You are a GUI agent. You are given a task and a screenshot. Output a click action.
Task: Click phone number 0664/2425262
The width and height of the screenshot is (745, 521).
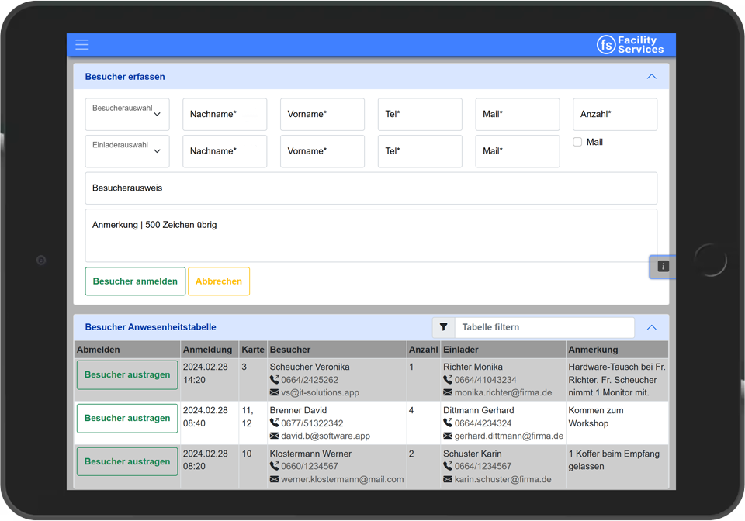coord(310,380)
